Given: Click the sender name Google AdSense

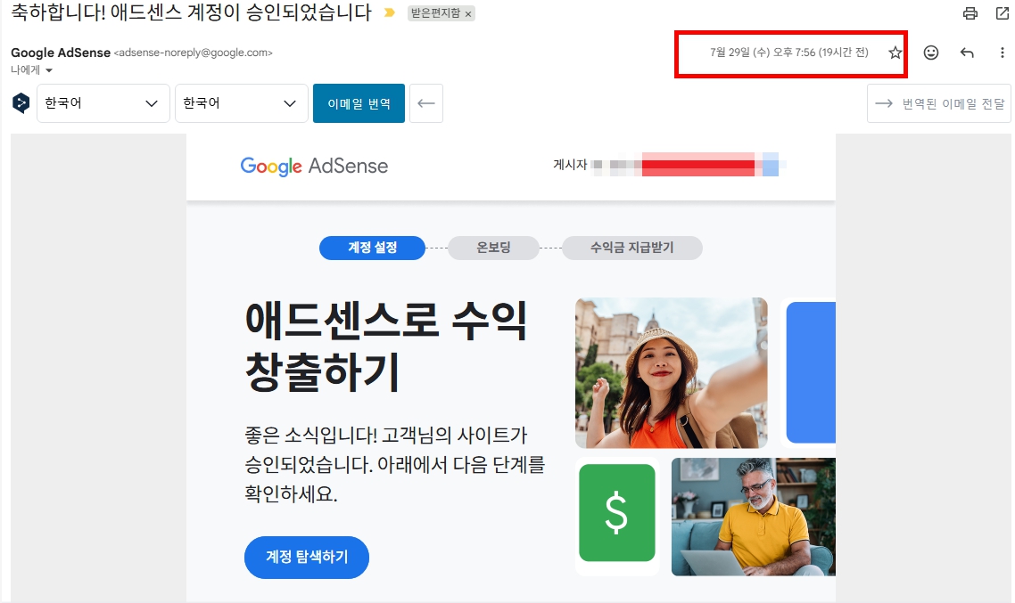Looking at the screenshot, I should point(61,53).
